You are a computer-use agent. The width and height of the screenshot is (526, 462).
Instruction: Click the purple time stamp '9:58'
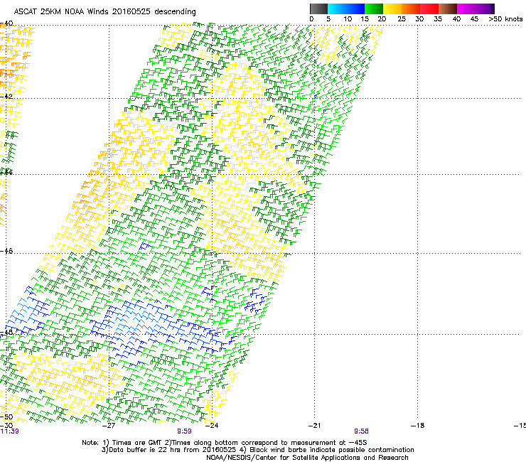click(361, 431)
